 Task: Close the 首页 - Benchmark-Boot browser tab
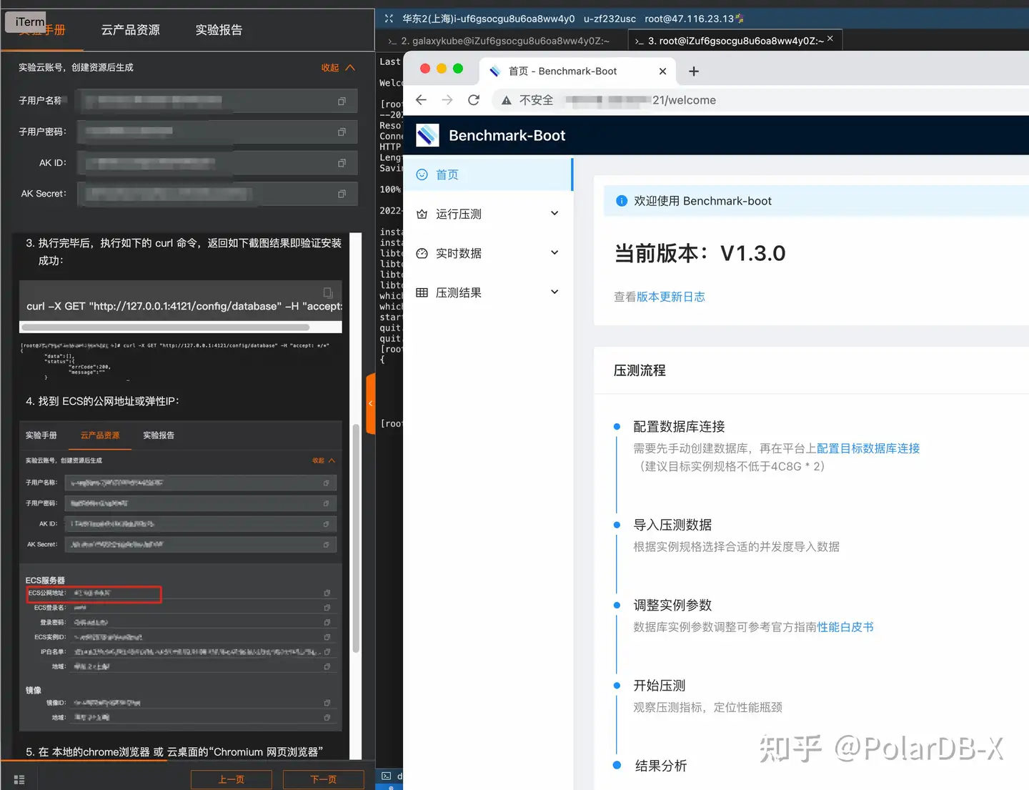(x=662, y=71)
